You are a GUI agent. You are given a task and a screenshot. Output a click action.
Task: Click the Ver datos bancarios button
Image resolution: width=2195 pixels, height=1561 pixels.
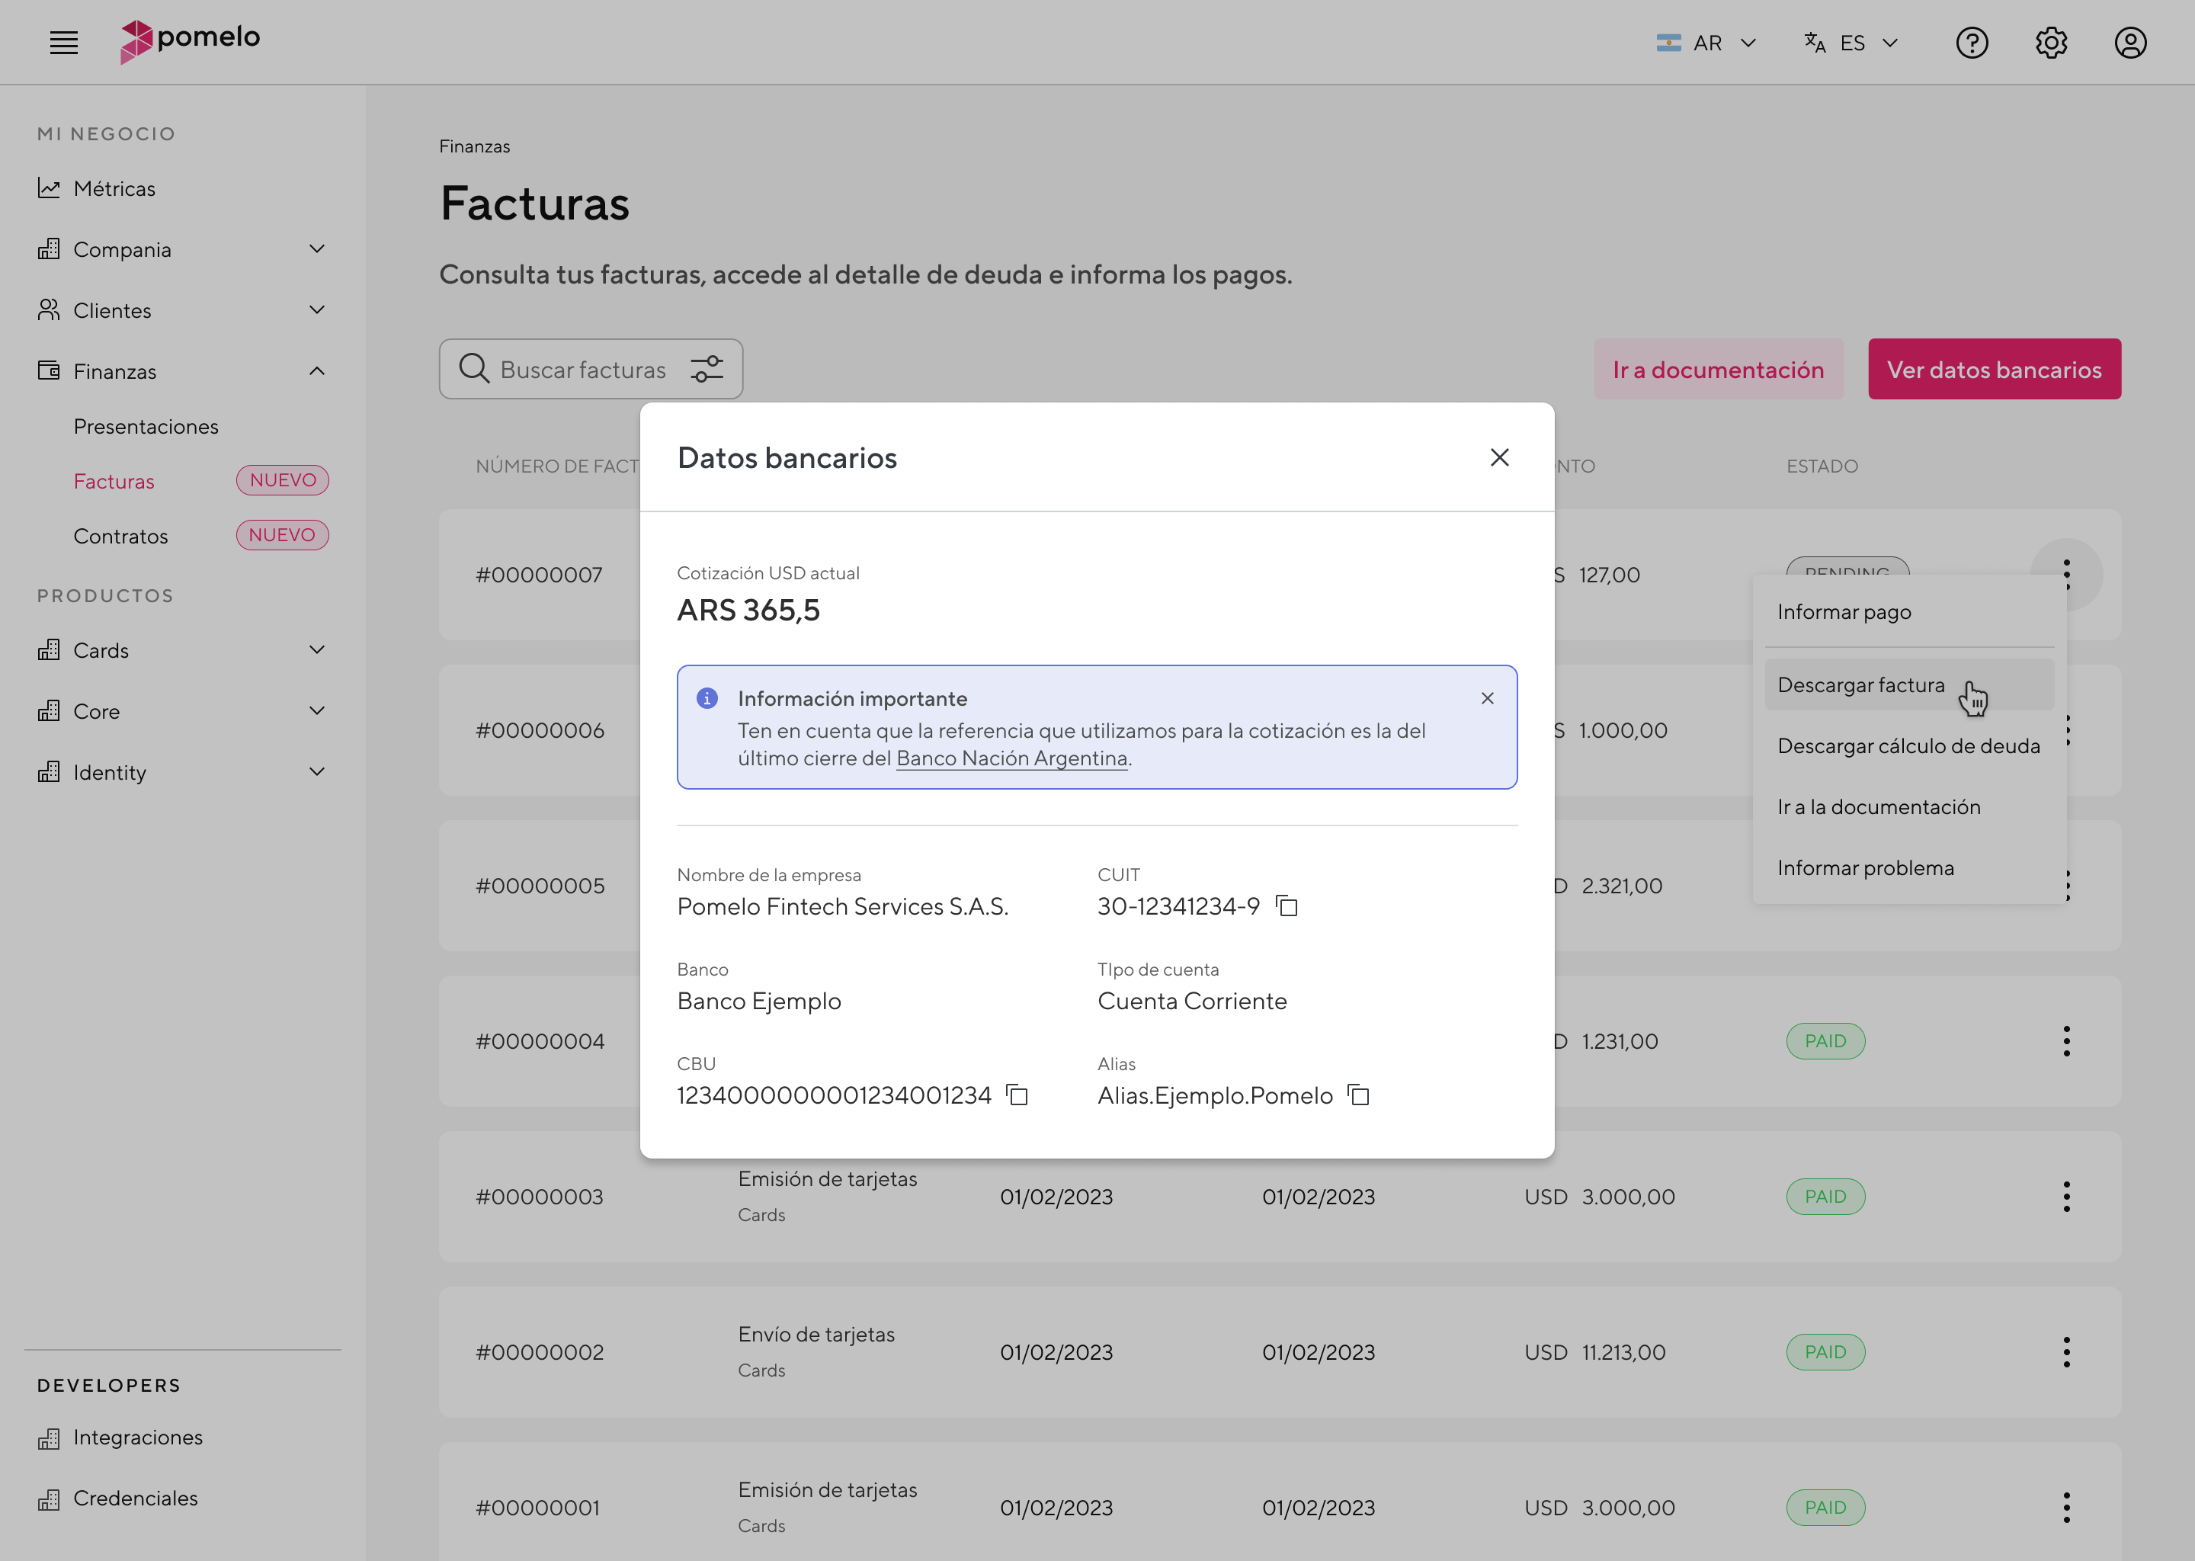pyautogui.click(x=1994, y=369)
